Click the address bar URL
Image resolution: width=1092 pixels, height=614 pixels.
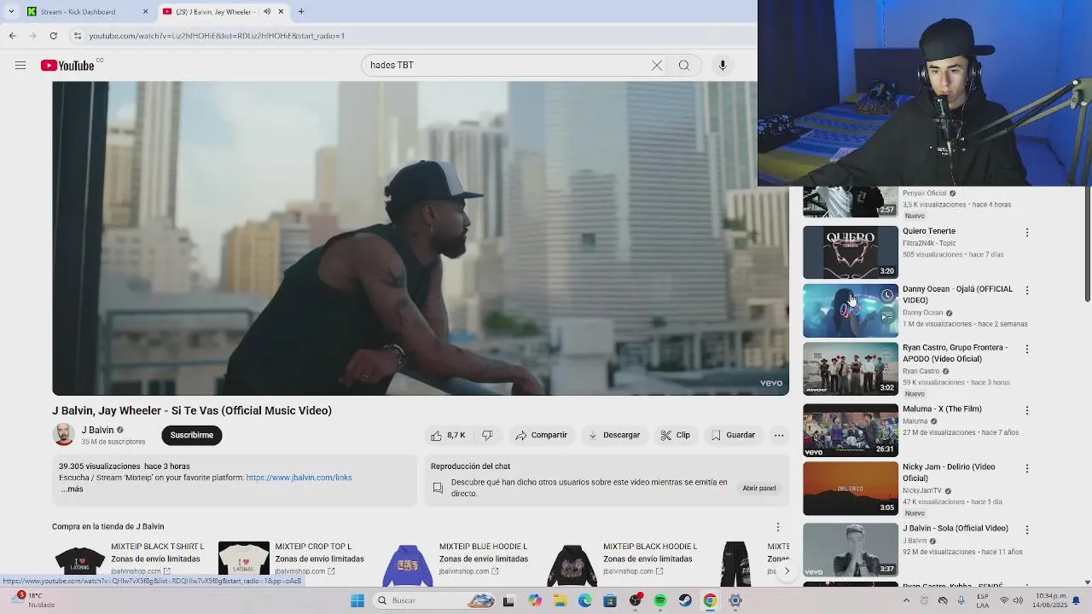[x=217, y=36]
